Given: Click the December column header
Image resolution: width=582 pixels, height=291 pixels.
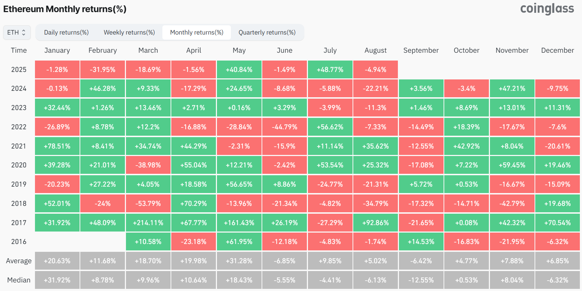Looking at the screenshot, I should point(557,51).
